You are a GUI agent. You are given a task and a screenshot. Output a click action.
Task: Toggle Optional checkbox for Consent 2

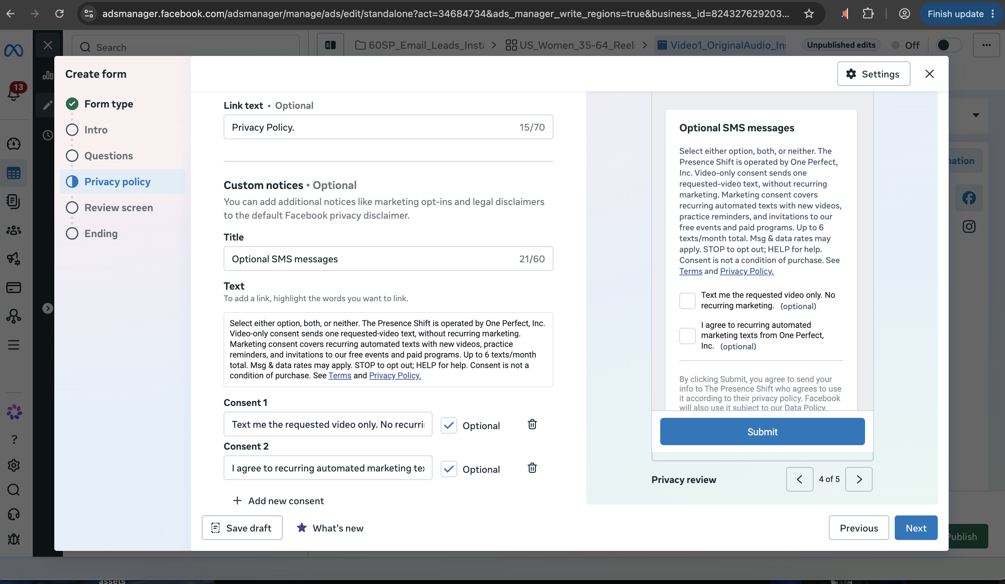[449, 469]
